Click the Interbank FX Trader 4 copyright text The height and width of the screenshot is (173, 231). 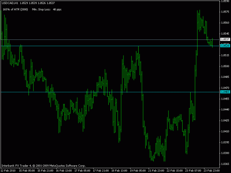click(x=44, y=166)
